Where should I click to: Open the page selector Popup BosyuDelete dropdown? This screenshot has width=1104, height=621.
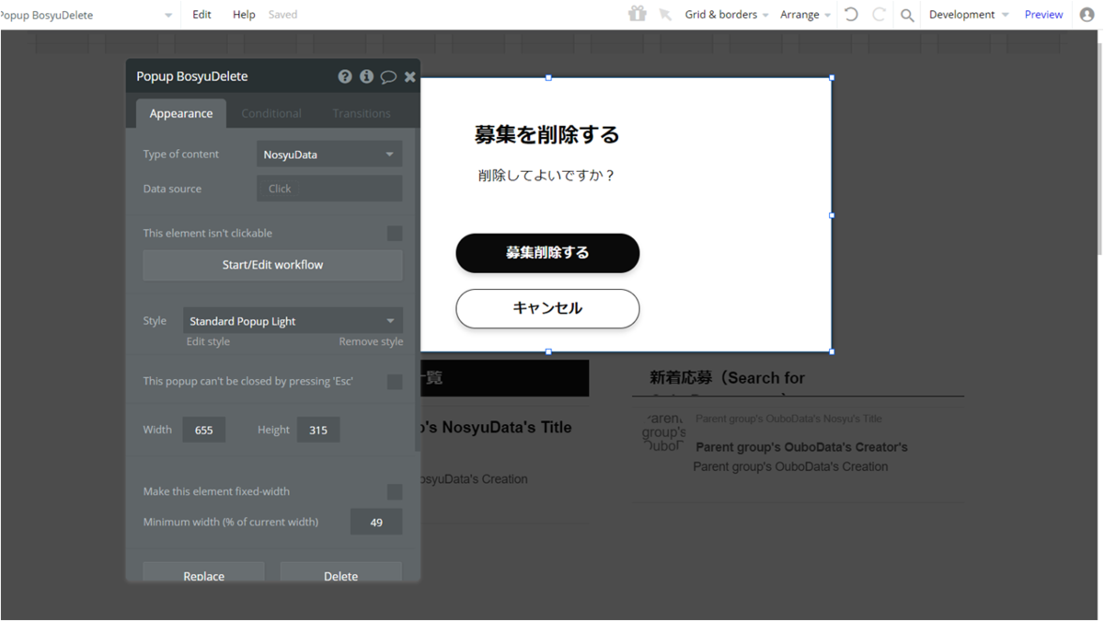pos(86,15)
